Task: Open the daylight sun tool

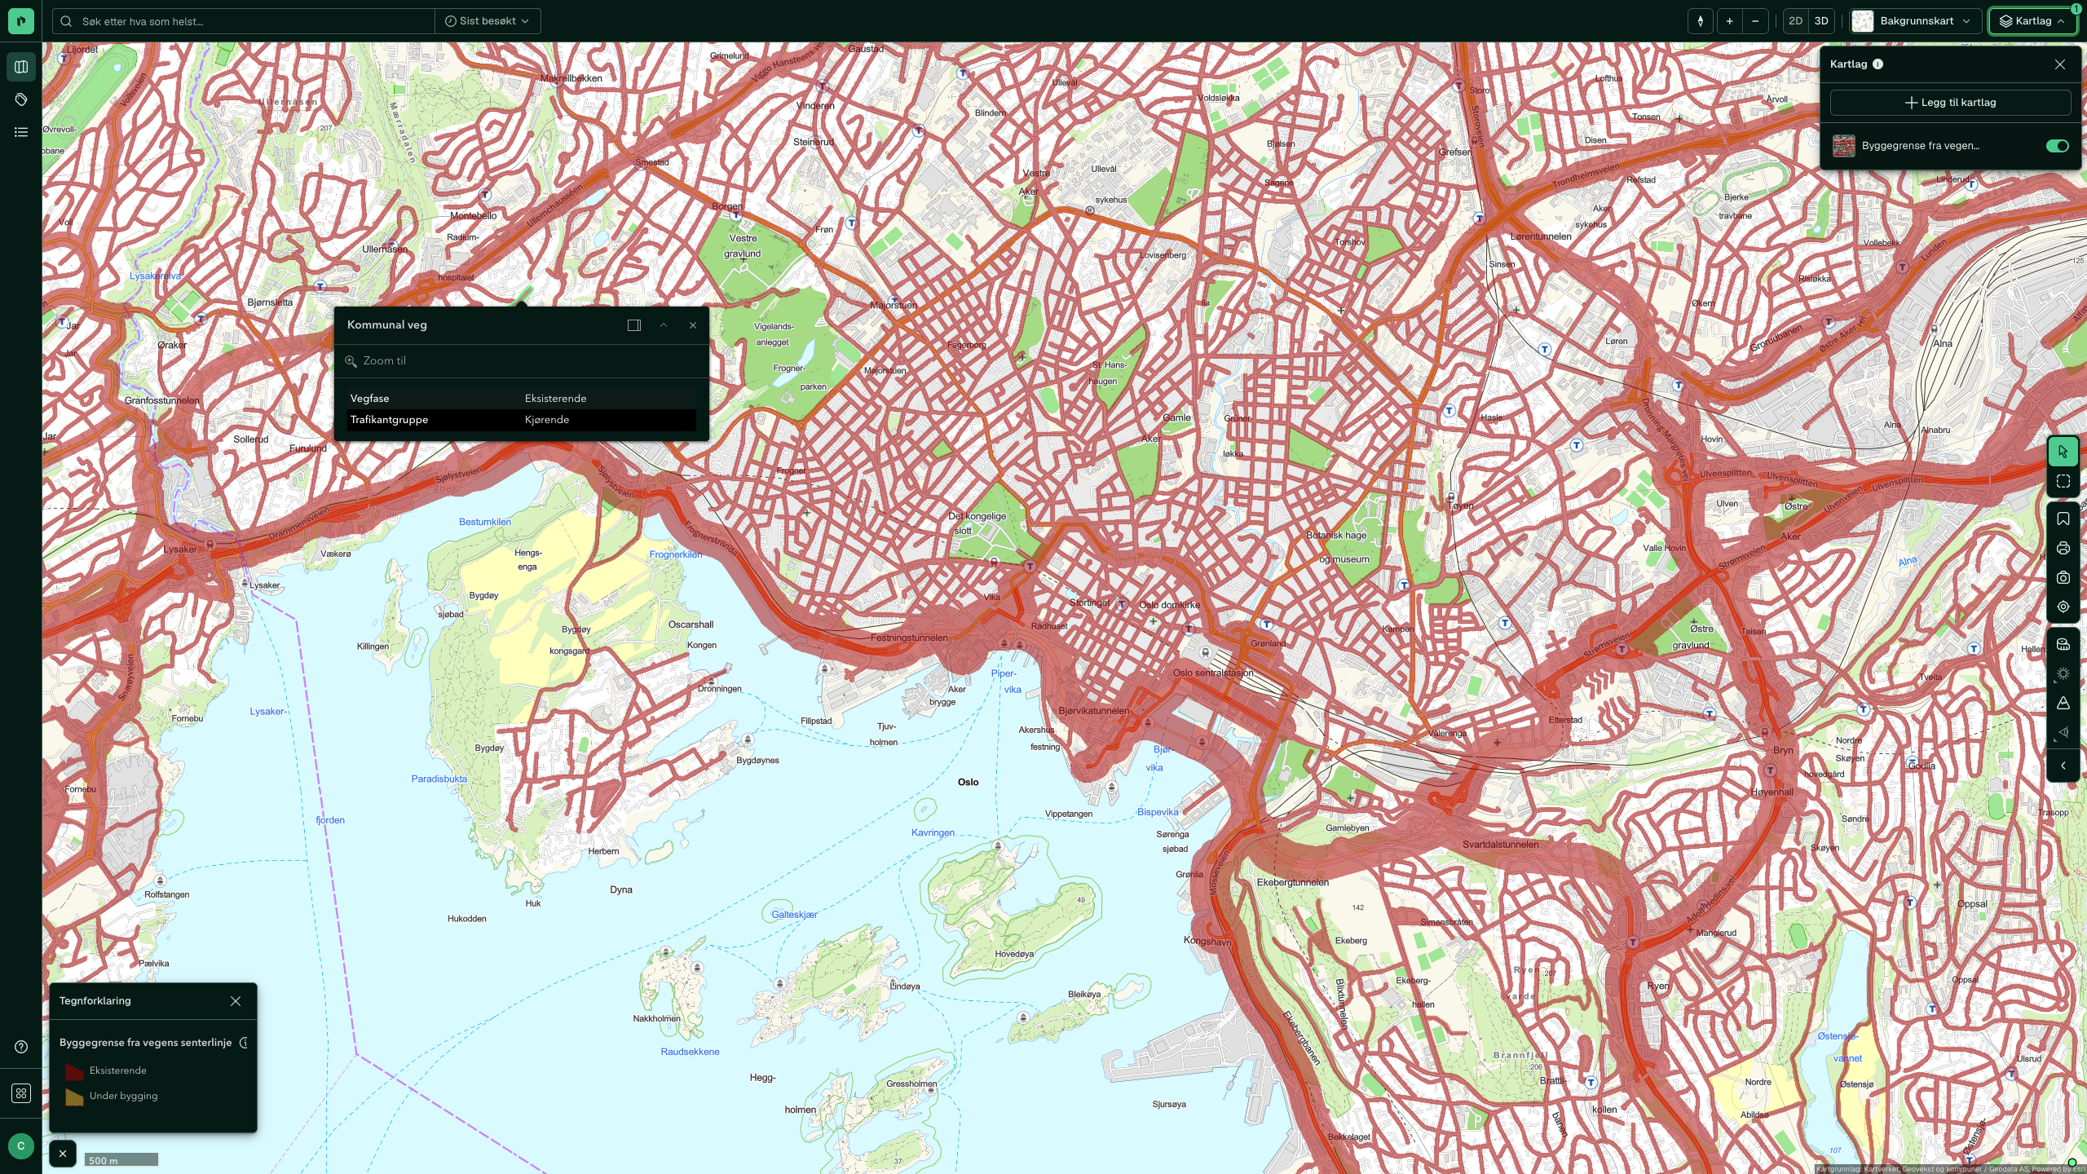Action: 2063,673
